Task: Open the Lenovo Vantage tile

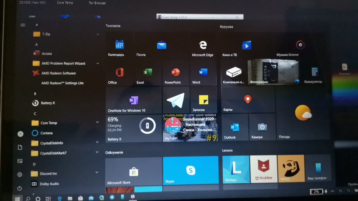Action: point(236,169)
